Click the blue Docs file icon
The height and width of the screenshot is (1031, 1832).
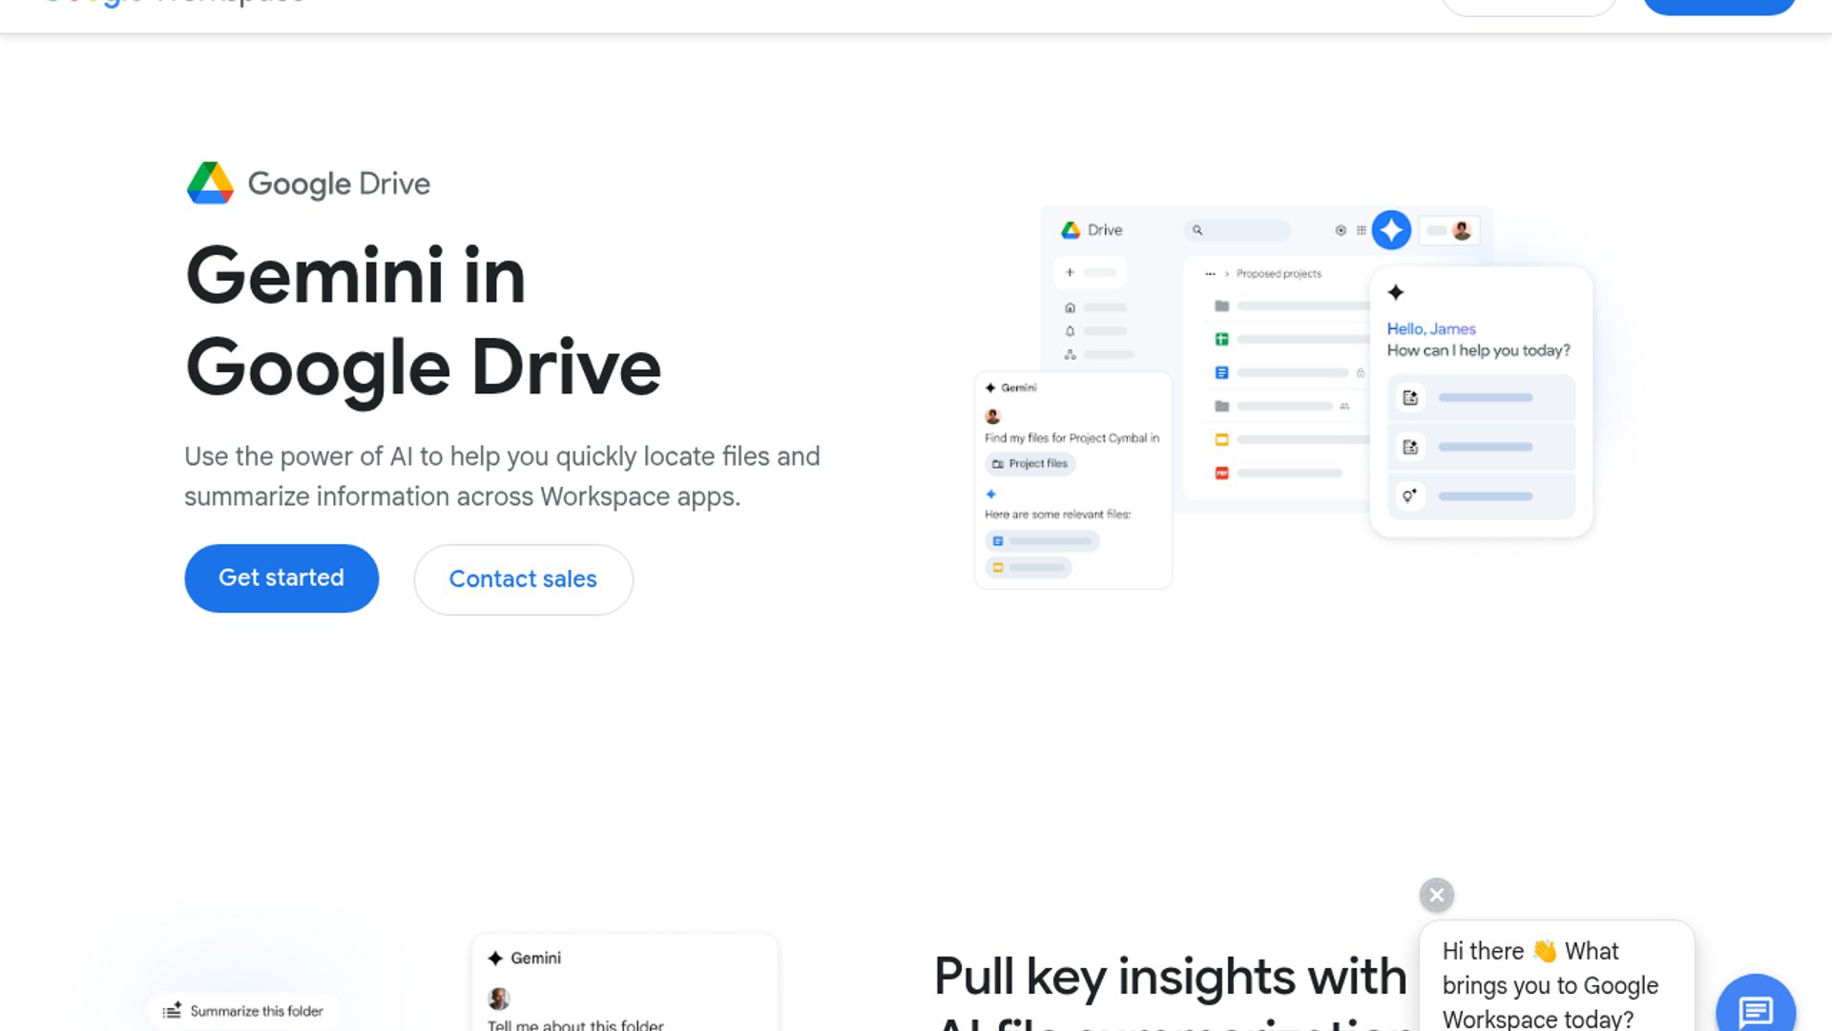pos(1221,372)
